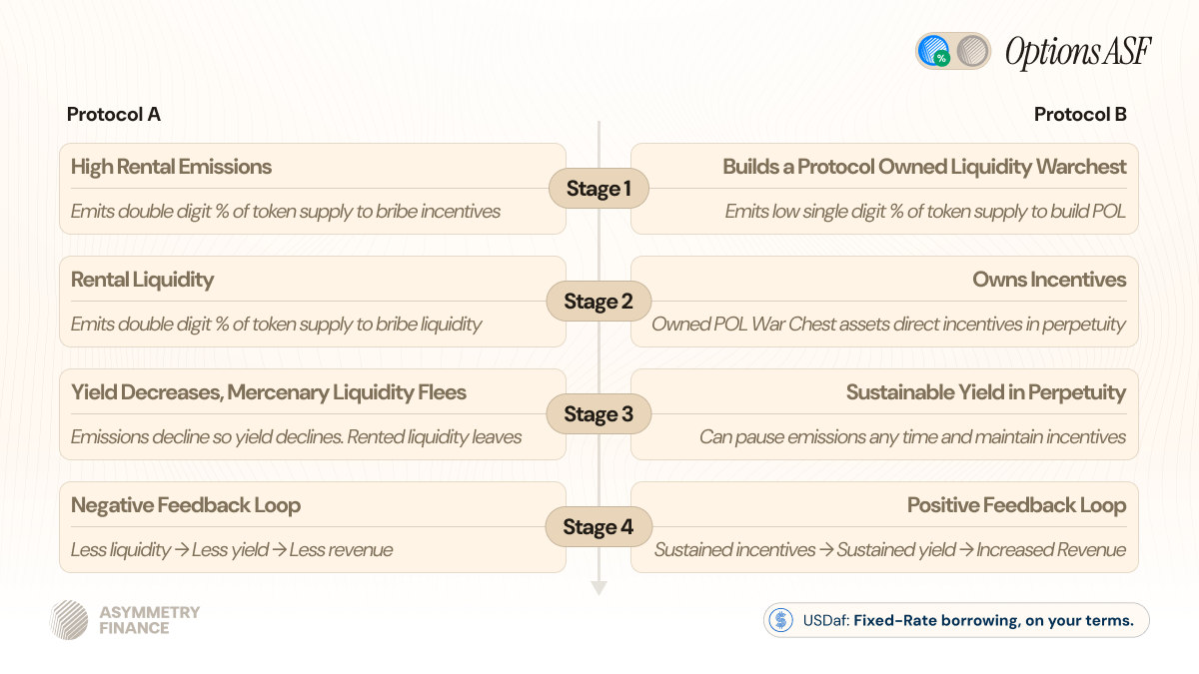
Task: Click the arrowhead at the timeline bottom
Action: [599, 588]
